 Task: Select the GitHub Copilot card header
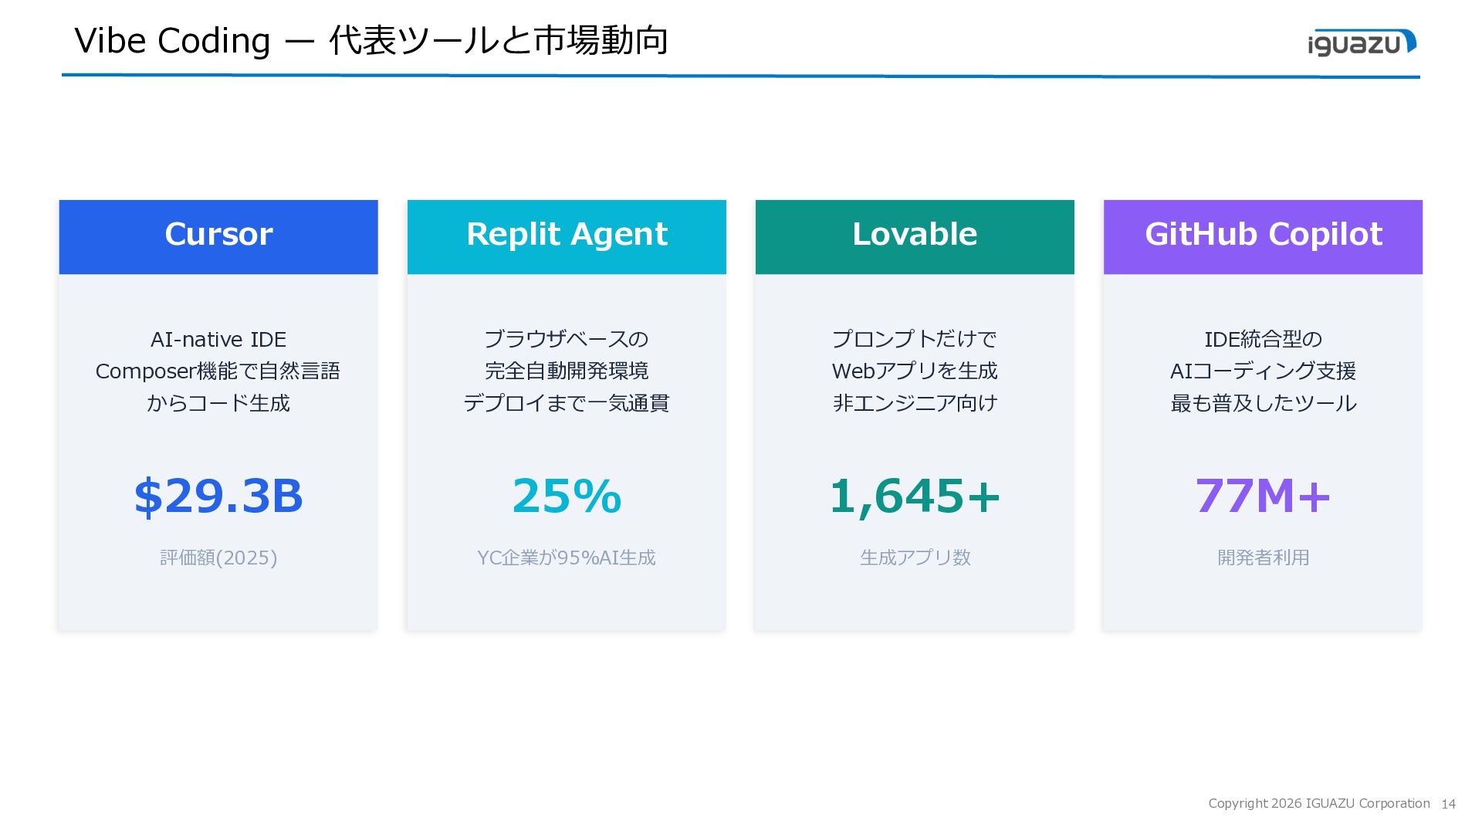(1263, 237)
